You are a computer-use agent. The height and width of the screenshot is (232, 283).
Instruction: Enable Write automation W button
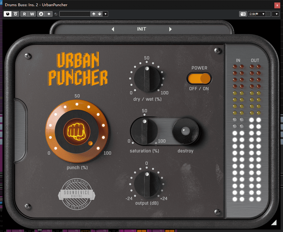32,14
